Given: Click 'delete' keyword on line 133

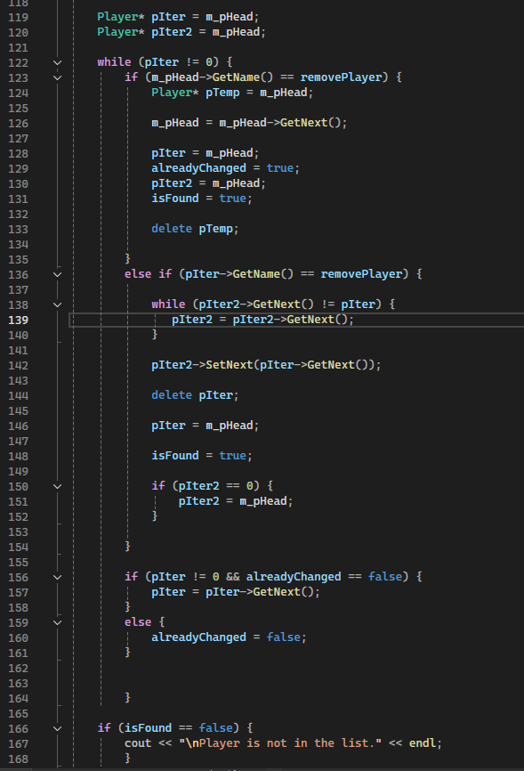Looking at the screenshot, I should (x=172, y=229).
